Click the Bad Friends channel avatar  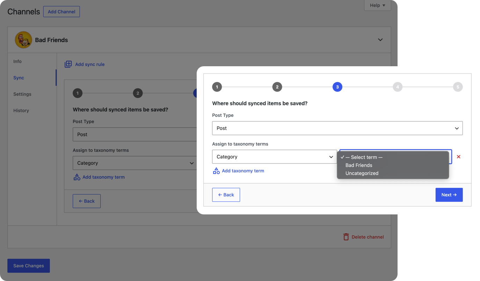(23, 40)
